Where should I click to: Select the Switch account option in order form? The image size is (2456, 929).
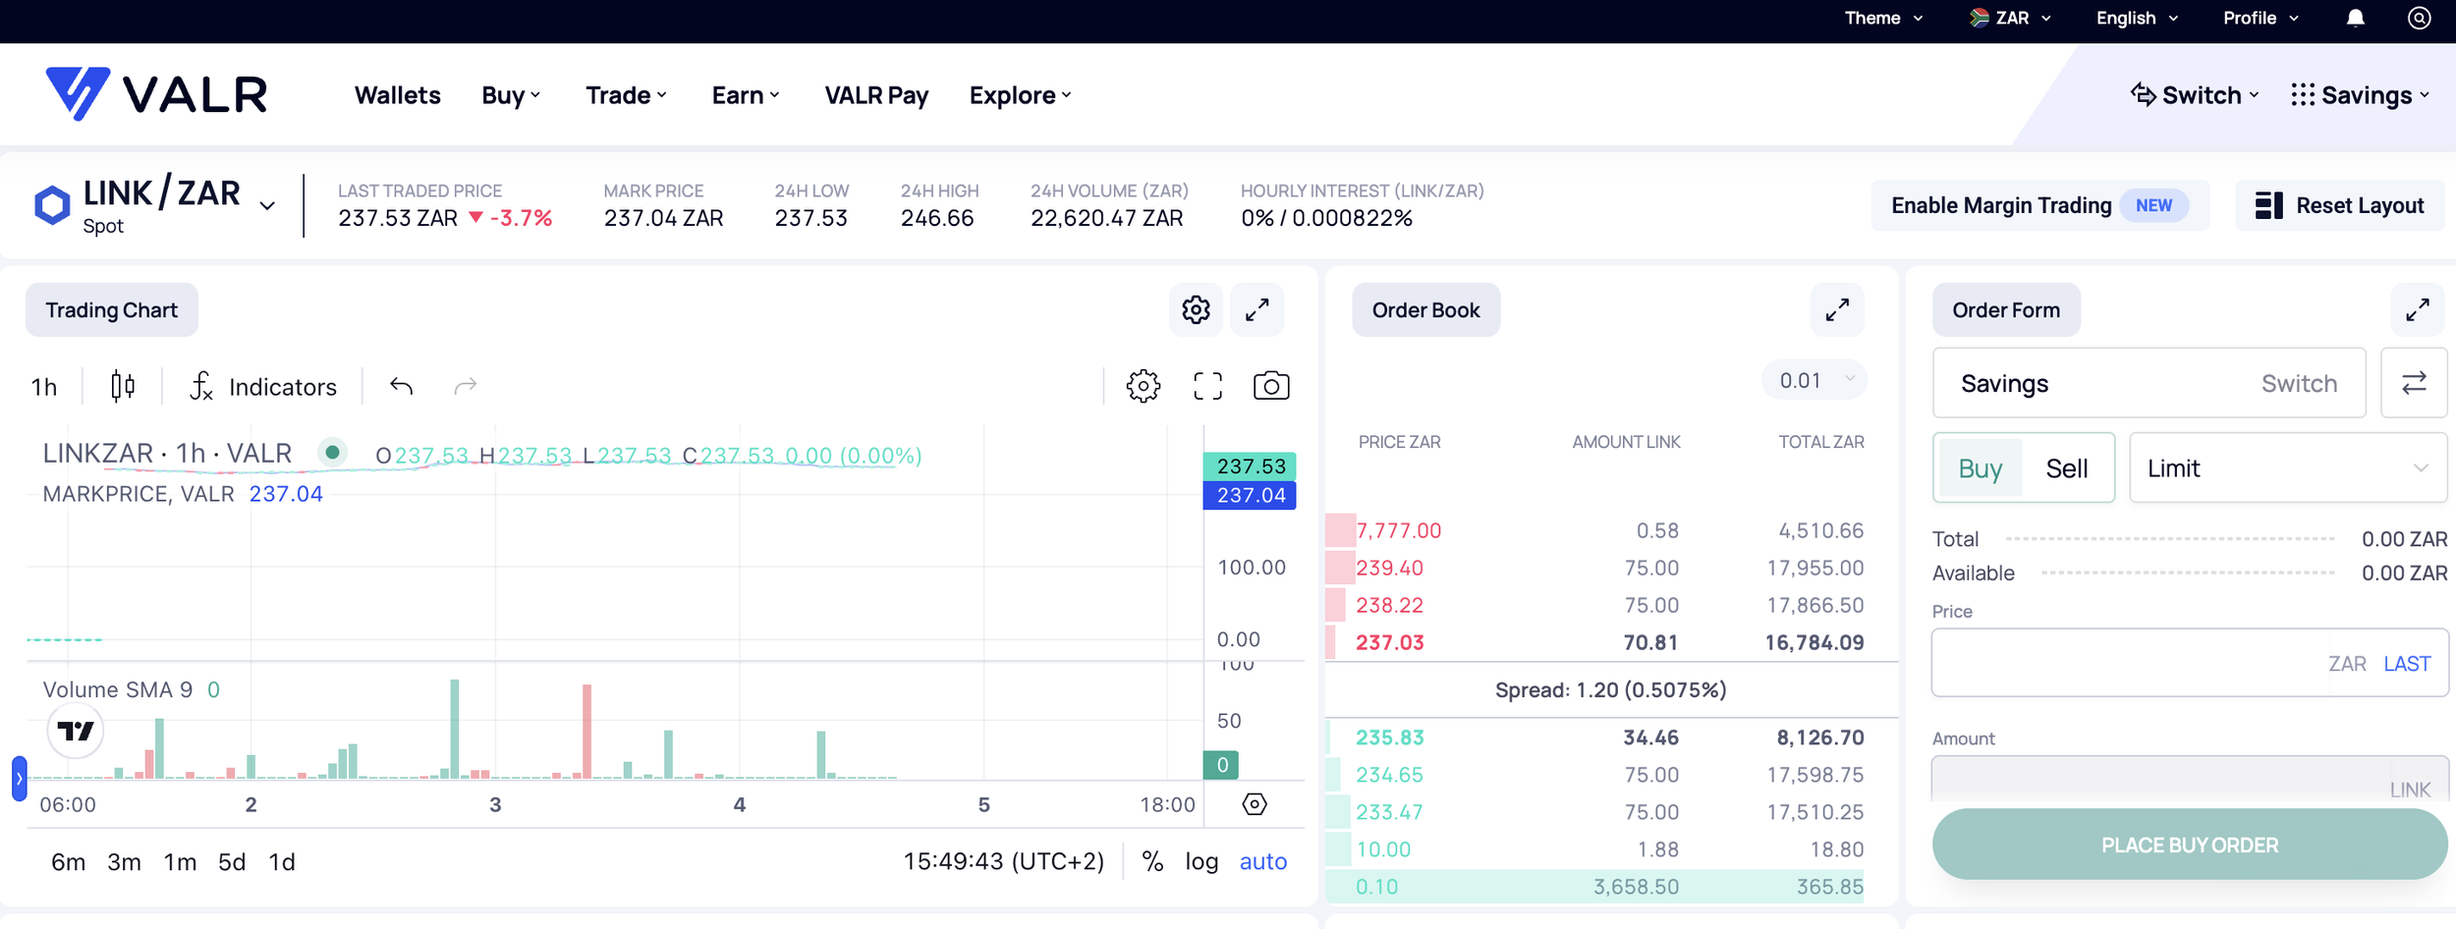2299,383
